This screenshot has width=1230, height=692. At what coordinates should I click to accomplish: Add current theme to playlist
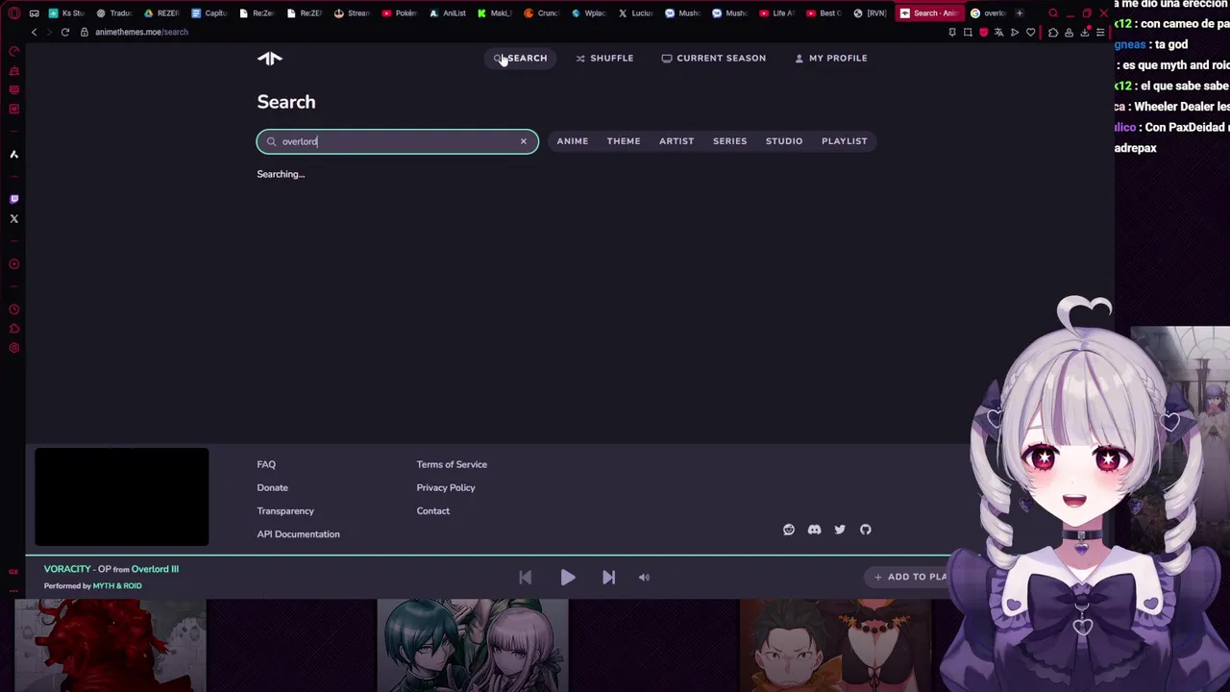(x=910, y=577)
